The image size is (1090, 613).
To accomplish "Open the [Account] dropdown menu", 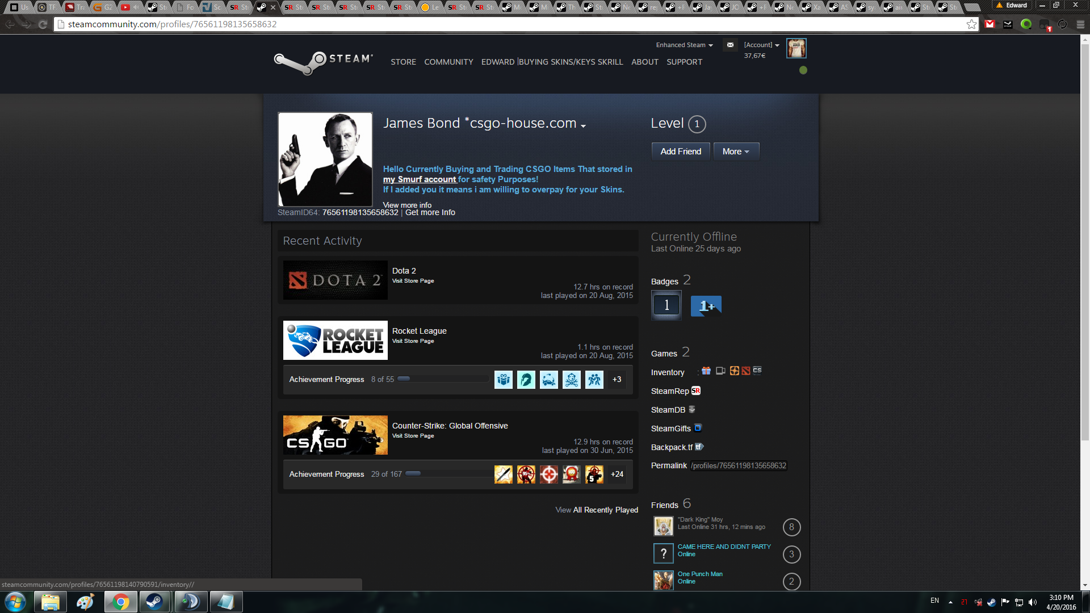I will (x=761, y=45).
